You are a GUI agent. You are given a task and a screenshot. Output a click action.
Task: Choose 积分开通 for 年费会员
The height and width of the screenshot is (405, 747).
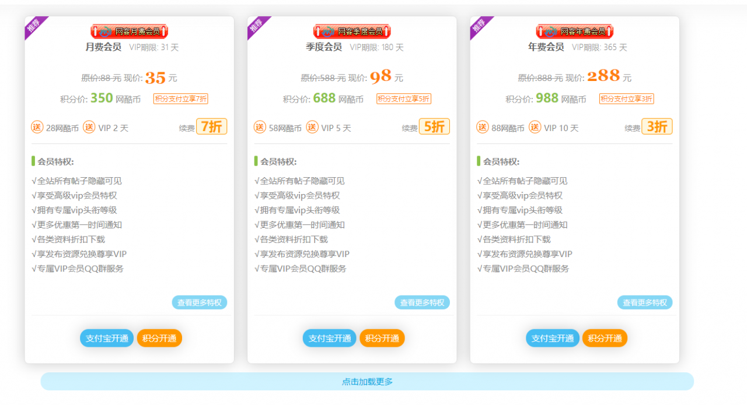605,338
